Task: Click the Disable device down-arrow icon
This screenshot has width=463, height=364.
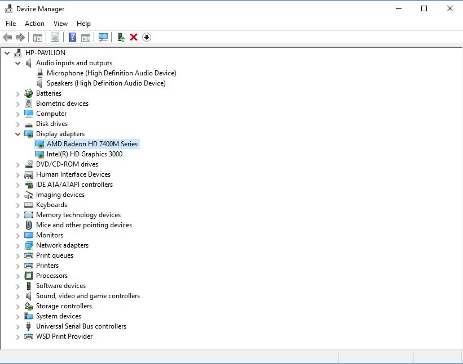Action: (147, 37)
